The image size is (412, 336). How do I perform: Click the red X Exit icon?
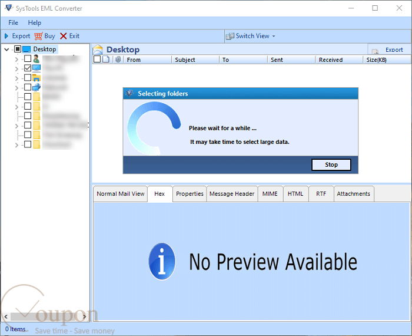pyautogui.click(x=64, y=36)
